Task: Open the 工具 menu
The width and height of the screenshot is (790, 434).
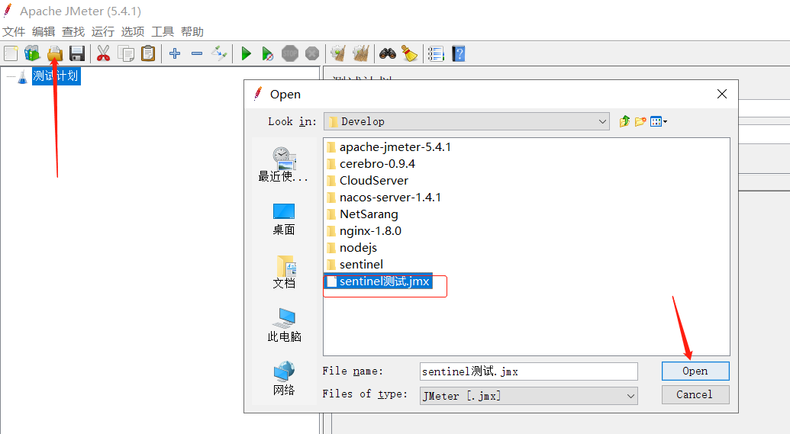Action: [163, 32]
